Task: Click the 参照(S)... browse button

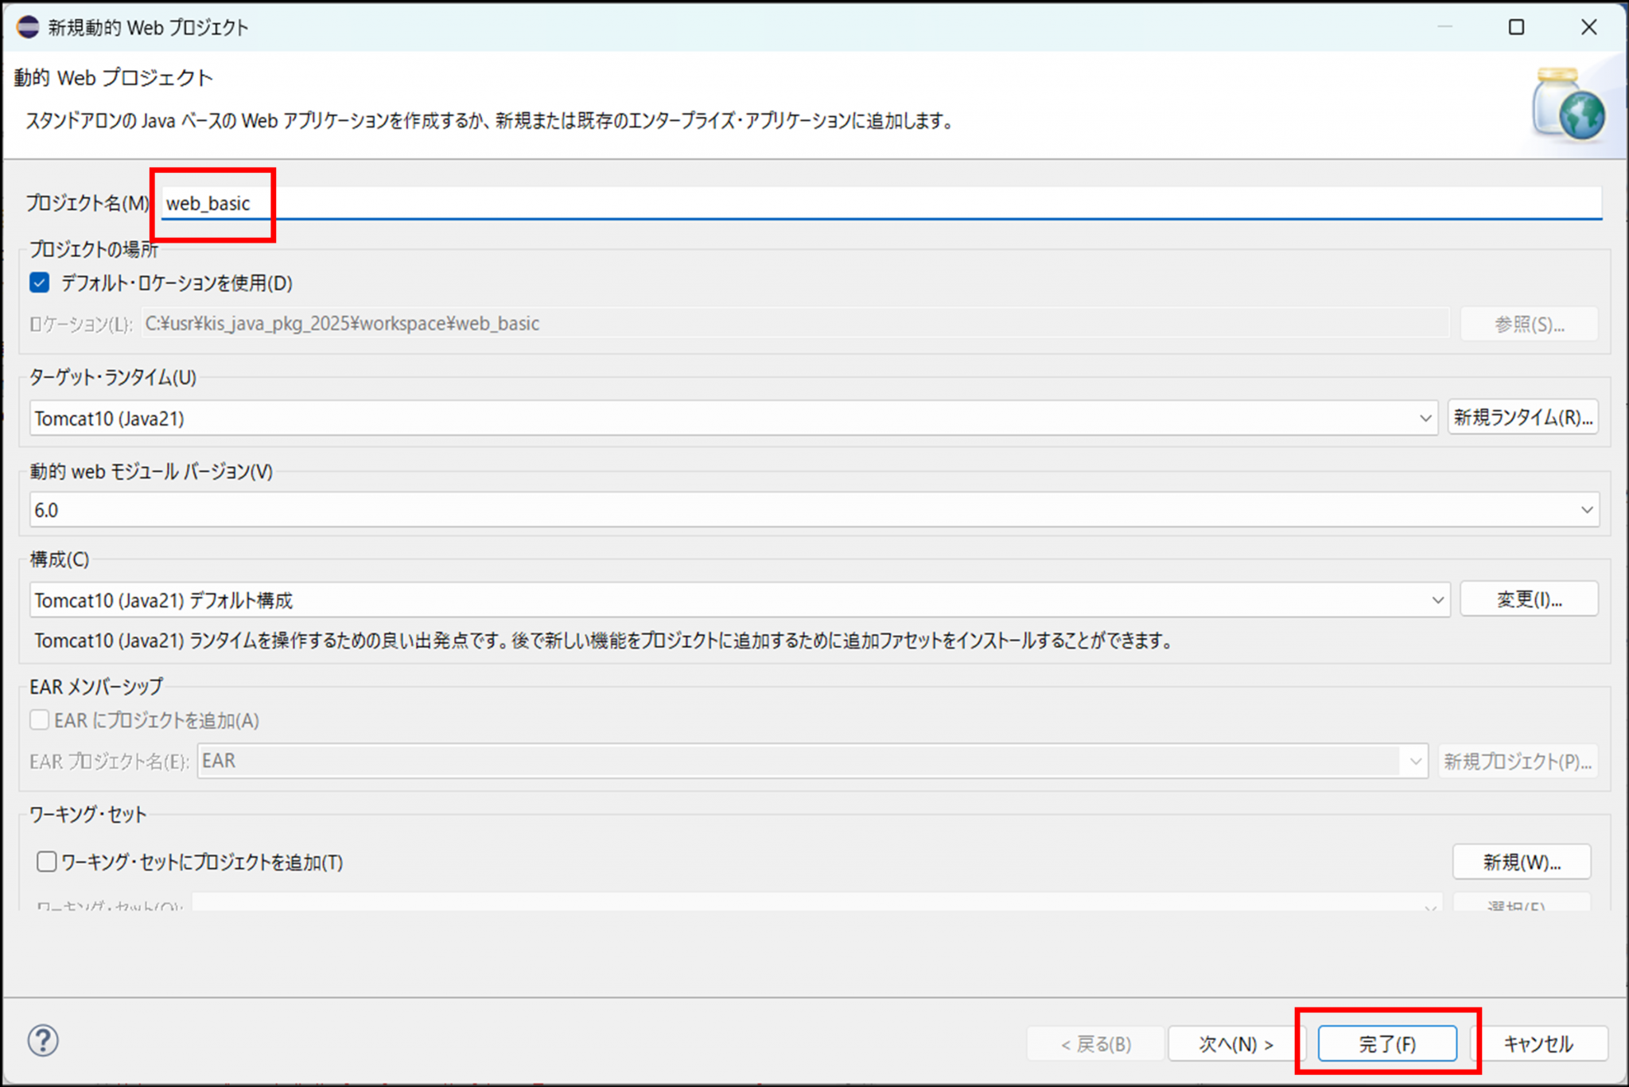Action: click(1529, 324)
